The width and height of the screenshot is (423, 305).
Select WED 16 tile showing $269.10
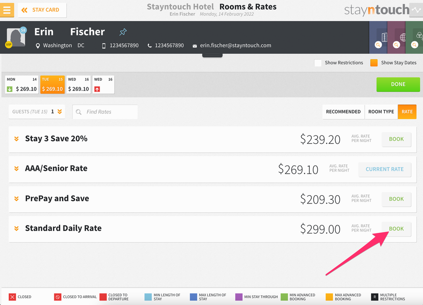(x=79, y=85)
